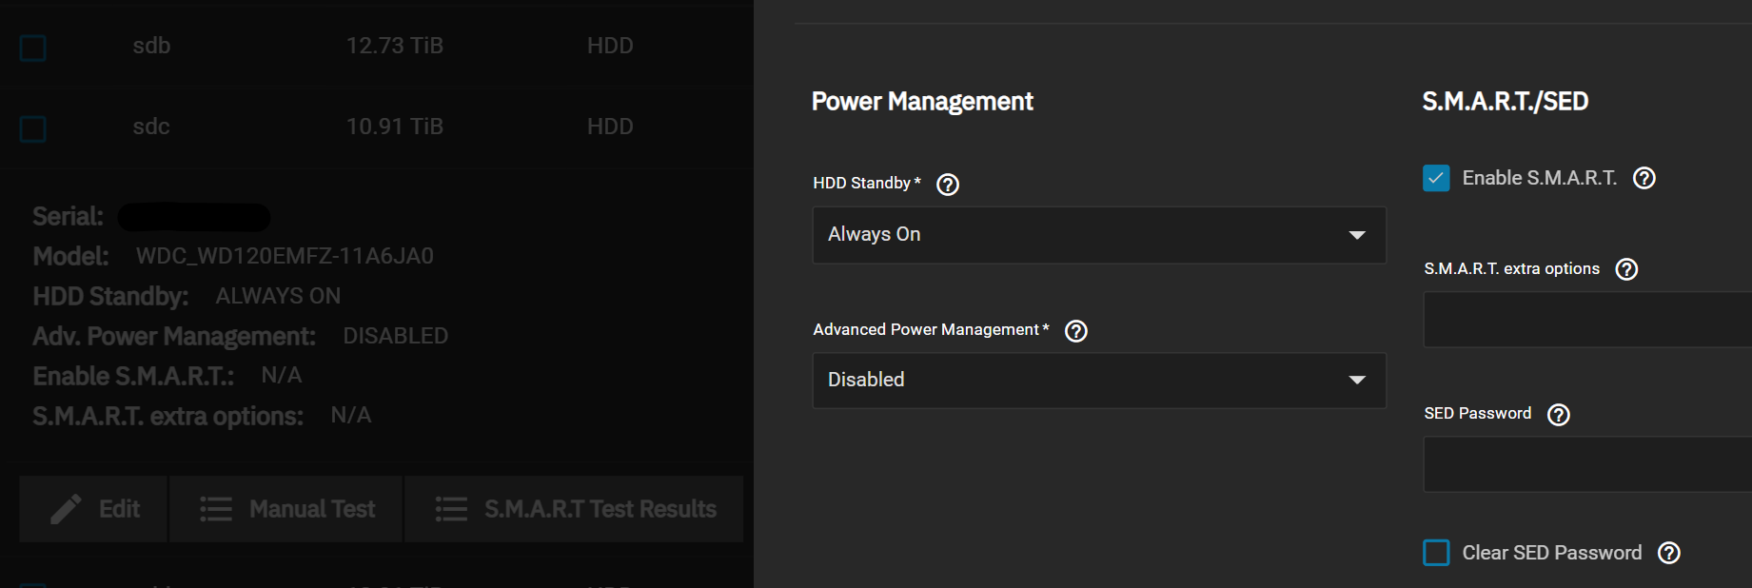The height and width of the screenshot is (588, 1752).
Task: Click the 12.73 TiB size cell
Action: click(x=395, y=46)
